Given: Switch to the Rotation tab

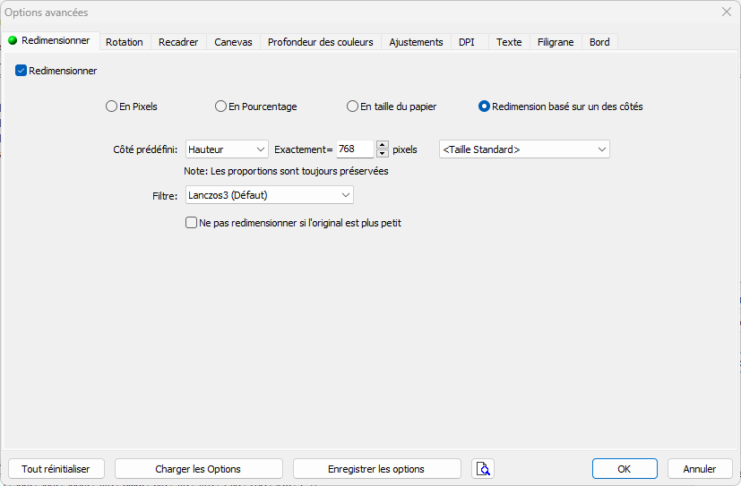Looking at the screenshot, I should click(x=124, y=42).
